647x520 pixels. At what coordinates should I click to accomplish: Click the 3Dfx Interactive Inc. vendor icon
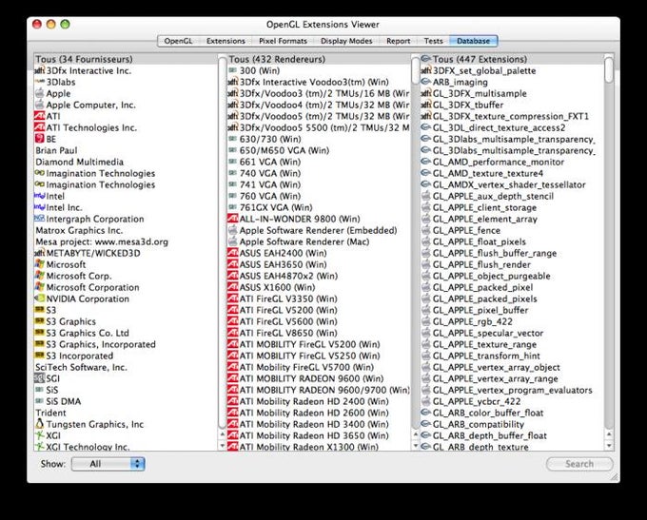point(40,70)
